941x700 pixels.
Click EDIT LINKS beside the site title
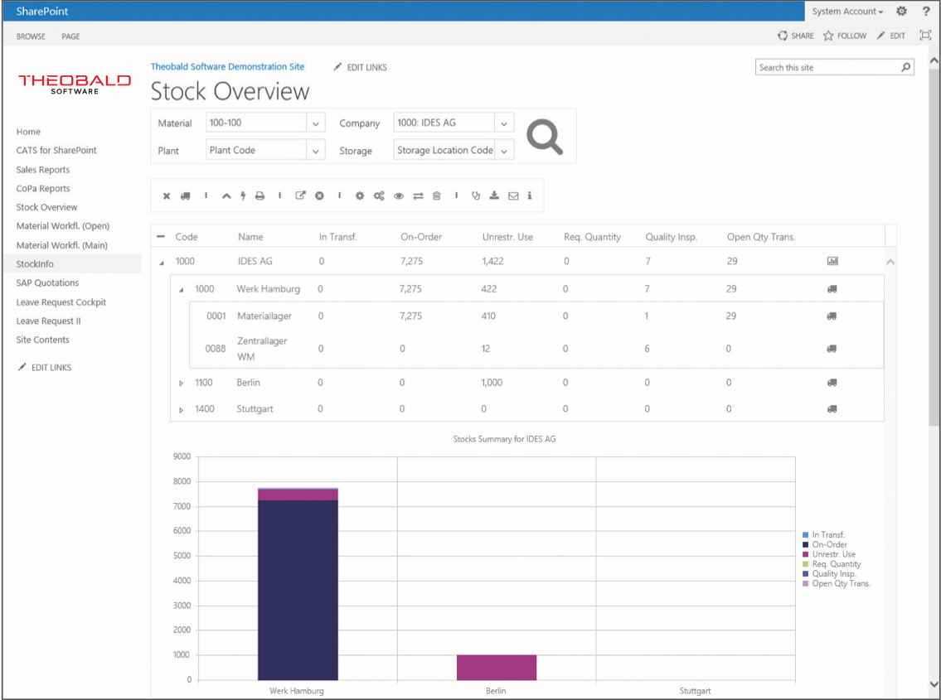pyautogui.click(x=360, y=67)
